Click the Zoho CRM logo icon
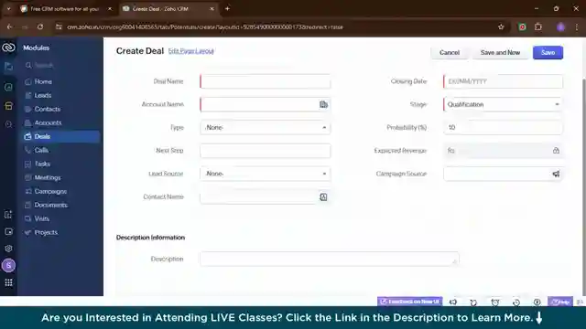Image resolution: width=586 pixels, height=329 pixels. (8, 48)
